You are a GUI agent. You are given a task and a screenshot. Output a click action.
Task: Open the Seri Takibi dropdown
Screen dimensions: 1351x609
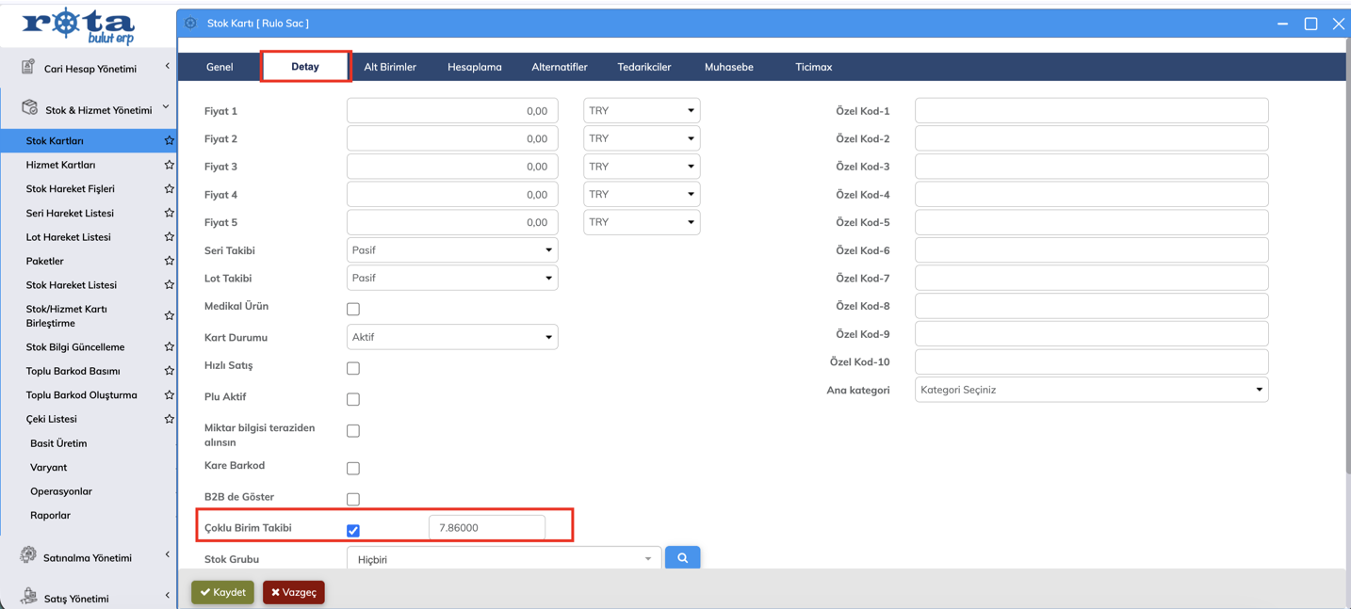(452, 250)
